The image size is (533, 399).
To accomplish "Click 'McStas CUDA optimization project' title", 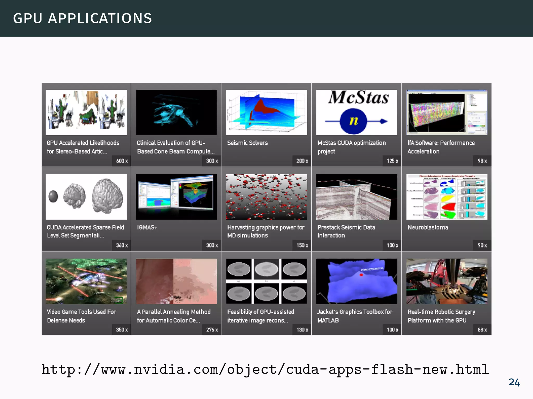I will (352, 147).
